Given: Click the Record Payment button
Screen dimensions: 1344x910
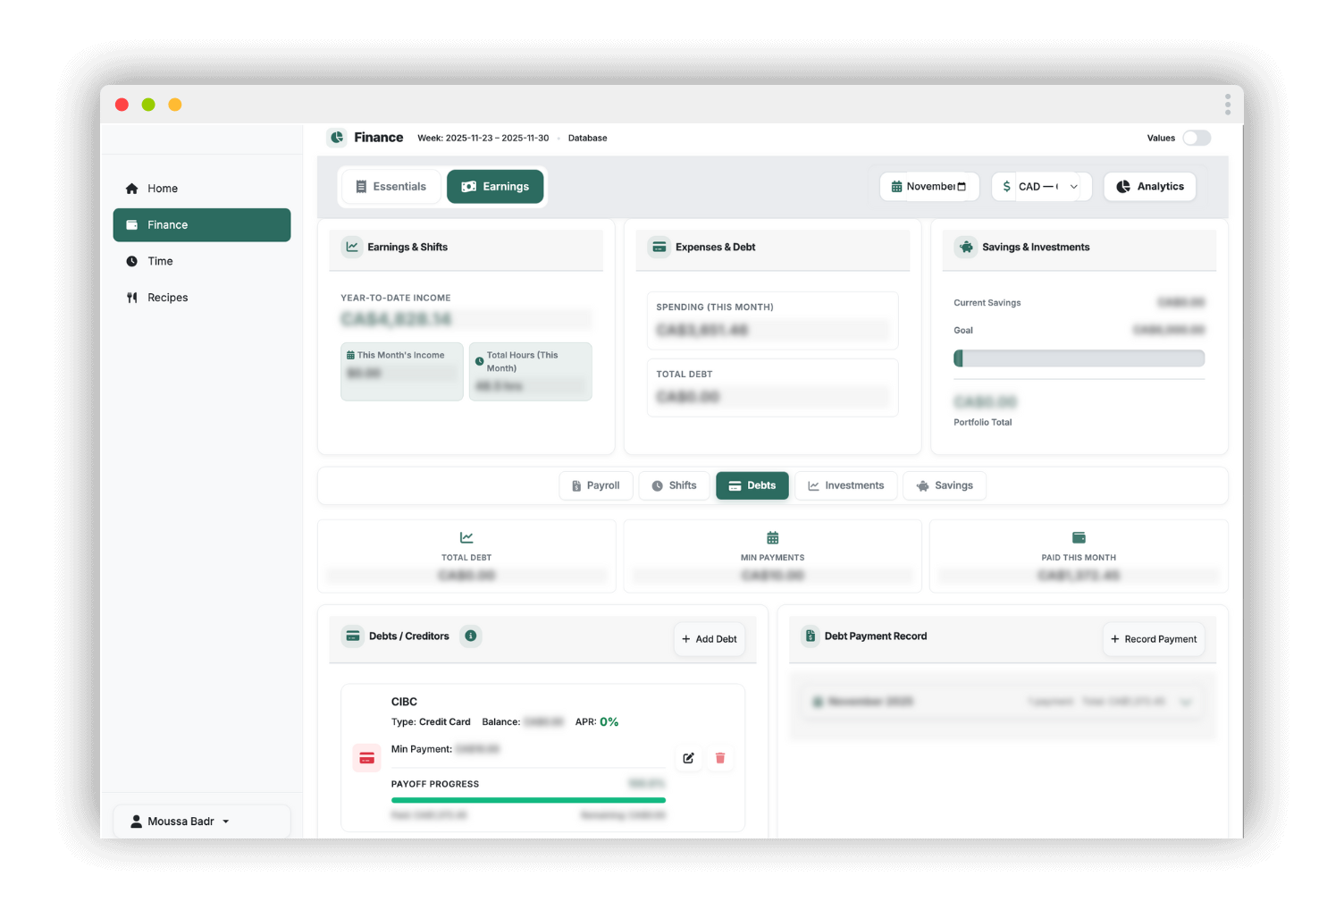Looking at the screenshot, I should [x=1154, y=639].
